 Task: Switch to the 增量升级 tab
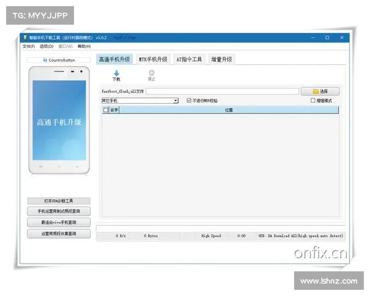[221, 59]
